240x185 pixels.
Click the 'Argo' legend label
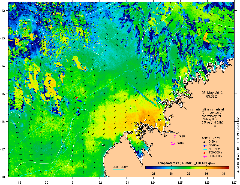pos(182,136)
